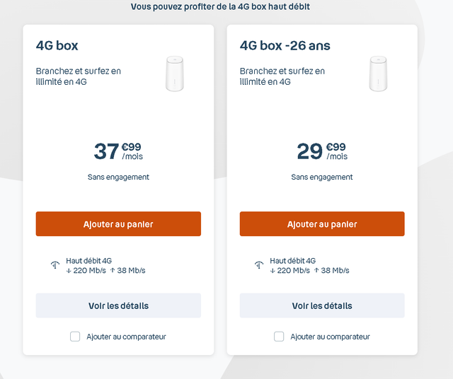
Task: Click the "Ajouter au comparateur" label under the 29€99 offer
Action: (330, 337)
